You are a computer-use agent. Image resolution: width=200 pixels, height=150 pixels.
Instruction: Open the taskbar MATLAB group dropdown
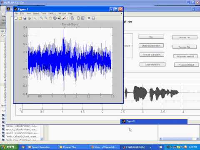(x=150, y=147)
